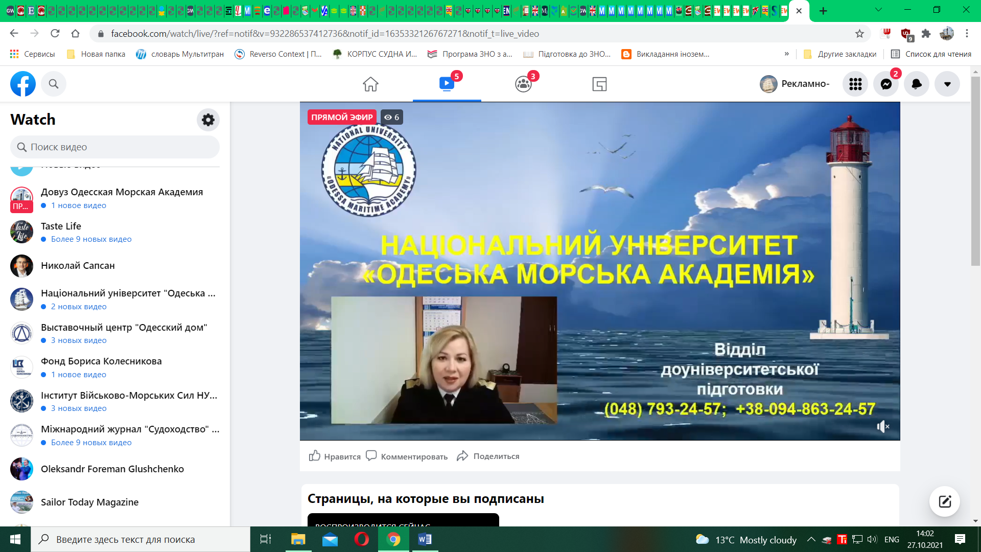Viewport: 981px width, 552px height.
Task: Select Николай Сапсан in the list
Action: [x=115, y=266]
